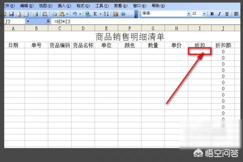Select column E header
This screenshot has width=243, height=162.
(106, 28)
